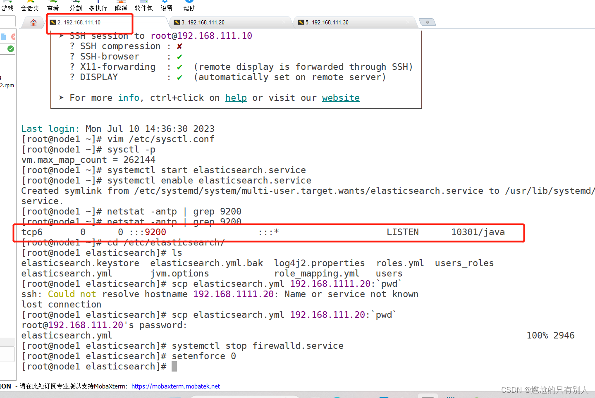Click the LISTEN state text
The height and width of the screenshot is (398, 595).
point(403,232)
